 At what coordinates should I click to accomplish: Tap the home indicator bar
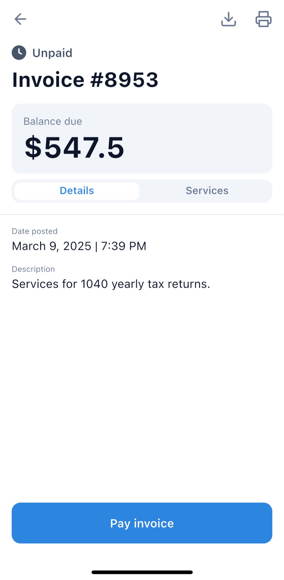tap(142, 572)
